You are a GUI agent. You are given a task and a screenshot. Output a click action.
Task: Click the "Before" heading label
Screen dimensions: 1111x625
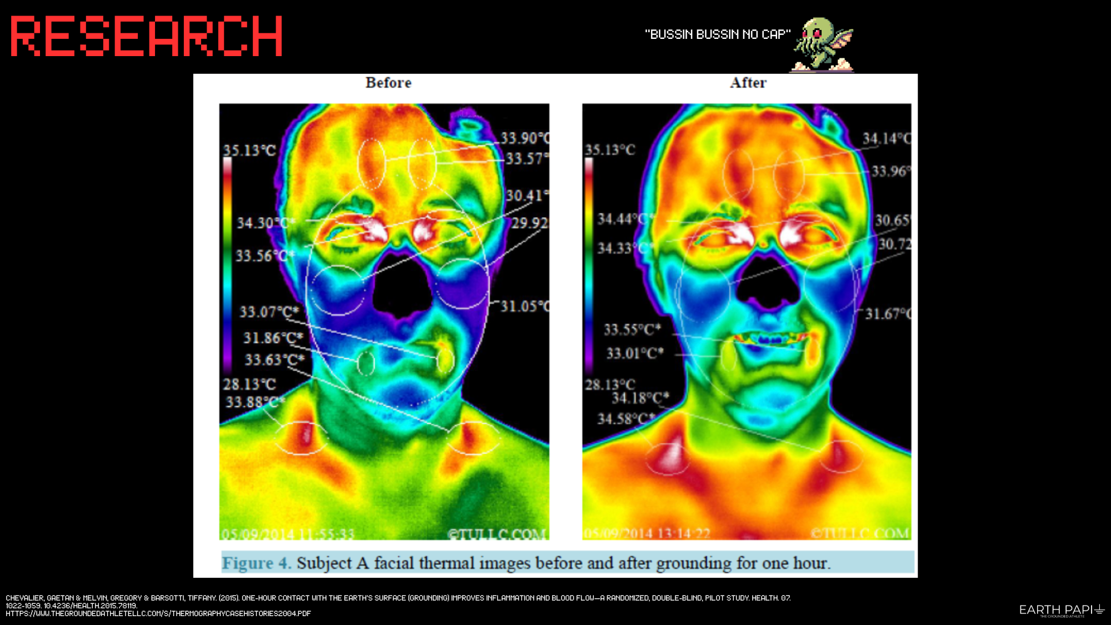[388, 83]
